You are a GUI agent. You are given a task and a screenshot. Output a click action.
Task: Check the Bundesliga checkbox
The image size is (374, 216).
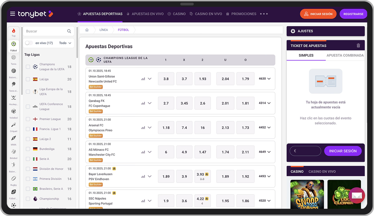pos(28,149)
